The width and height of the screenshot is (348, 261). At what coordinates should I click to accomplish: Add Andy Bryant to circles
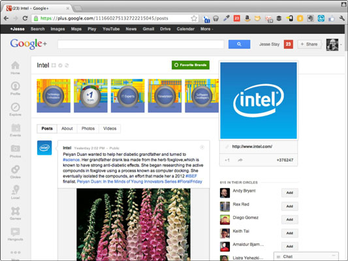click(290, 192)
